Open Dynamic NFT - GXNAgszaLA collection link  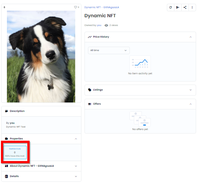[102, 7]
